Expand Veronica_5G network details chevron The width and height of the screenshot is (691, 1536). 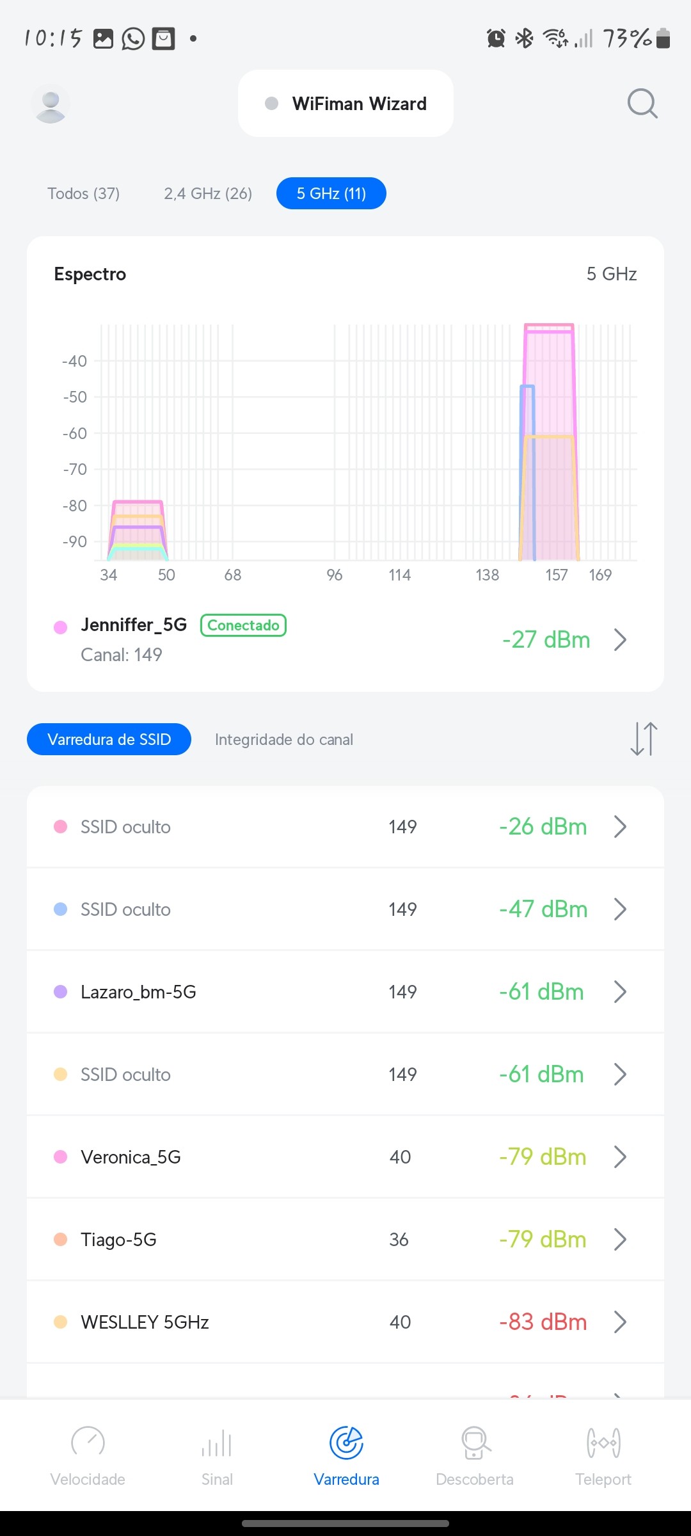[619, 1157]
